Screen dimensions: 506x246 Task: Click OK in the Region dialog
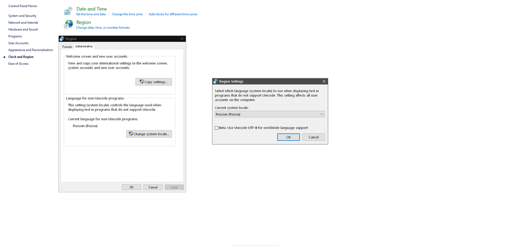[132, 187]
